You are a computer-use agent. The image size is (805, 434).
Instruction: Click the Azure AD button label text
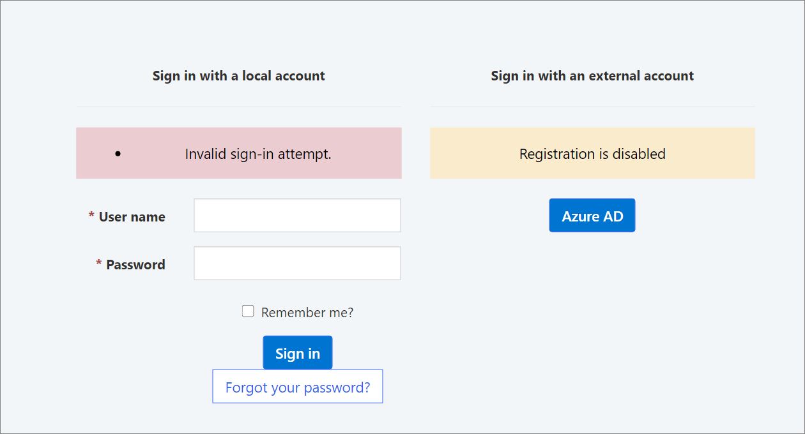(592, 215)
